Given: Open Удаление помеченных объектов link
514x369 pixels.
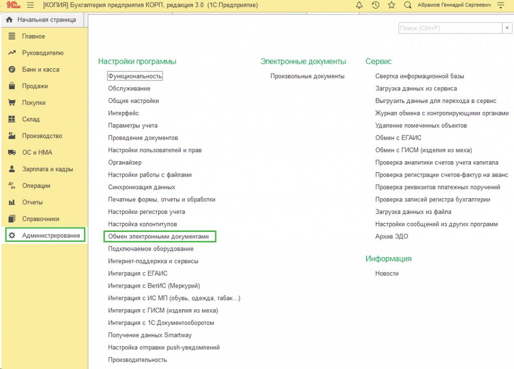Looking at the screenshot, I should coord(421,126).
